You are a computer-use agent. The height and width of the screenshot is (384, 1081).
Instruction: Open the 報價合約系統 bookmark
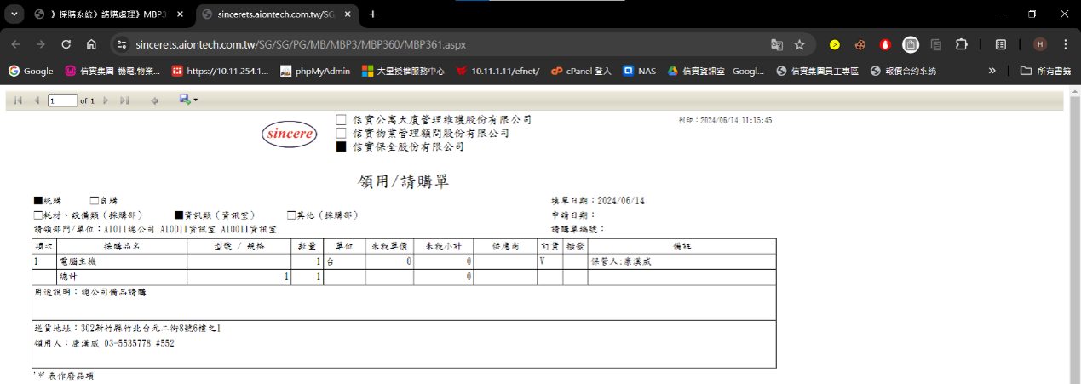coord(903,71)
